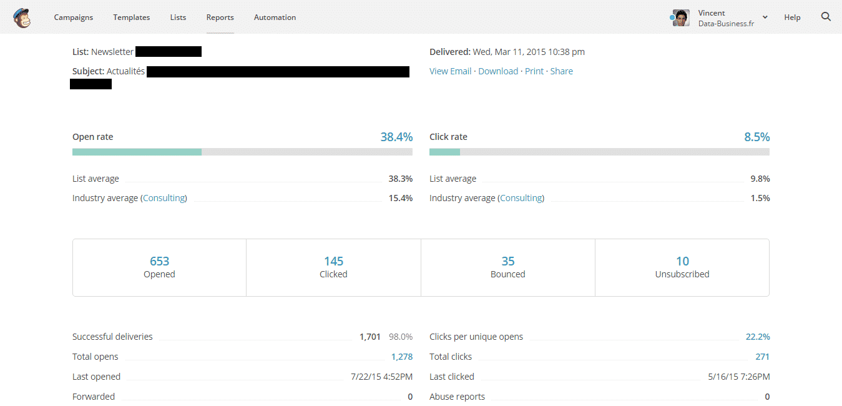Screen dimensions: 842x406
Task: Navigate to Lists
Action: pos(178,17)
